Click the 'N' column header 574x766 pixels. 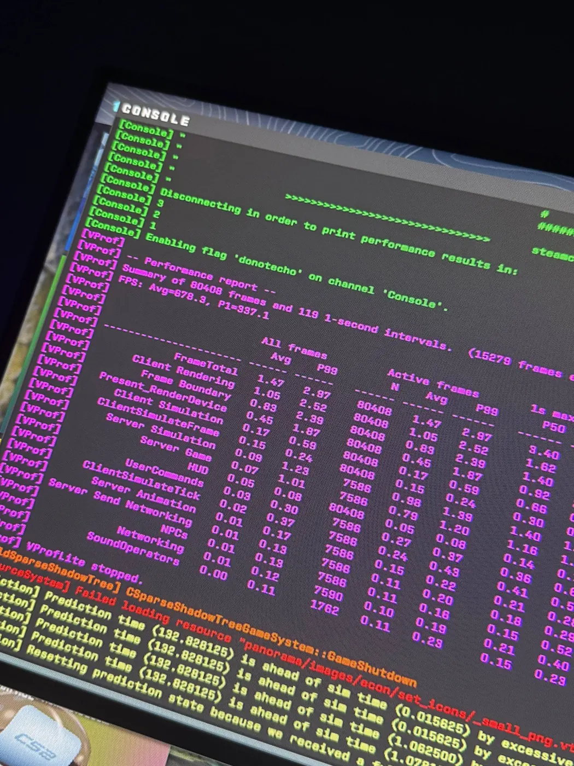[395, 387]
